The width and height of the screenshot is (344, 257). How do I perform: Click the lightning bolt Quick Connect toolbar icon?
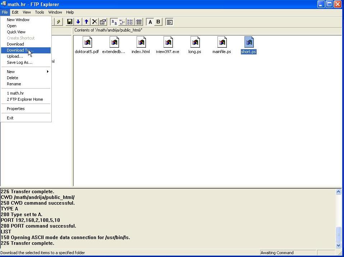pyautogui.click(x=58, y=22)
